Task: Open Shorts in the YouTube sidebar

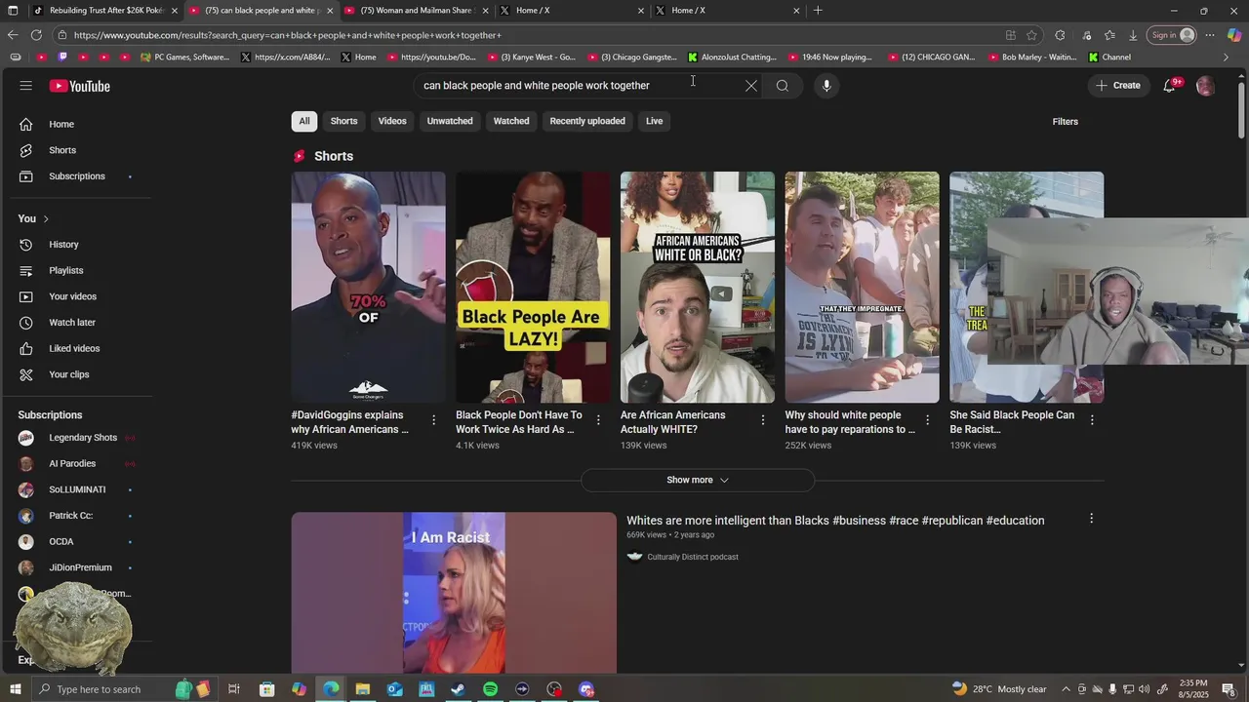Action: tap(62, 150)
